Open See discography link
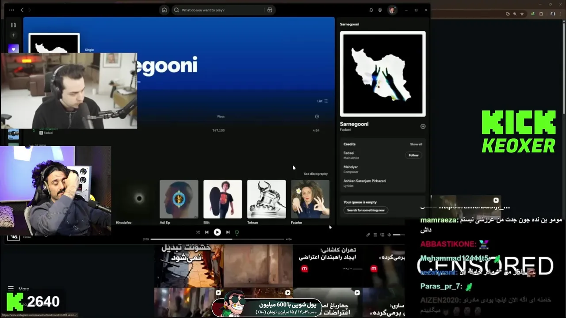This screenshot has height=318, width=566. pos(316,174)
